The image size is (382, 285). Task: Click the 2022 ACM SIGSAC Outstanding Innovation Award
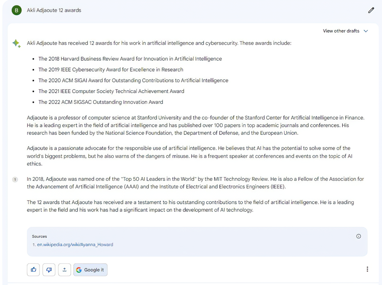click(x=101, y=102)
